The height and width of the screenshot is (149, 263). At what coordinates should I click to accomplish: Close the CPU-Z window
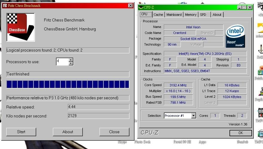250,7
